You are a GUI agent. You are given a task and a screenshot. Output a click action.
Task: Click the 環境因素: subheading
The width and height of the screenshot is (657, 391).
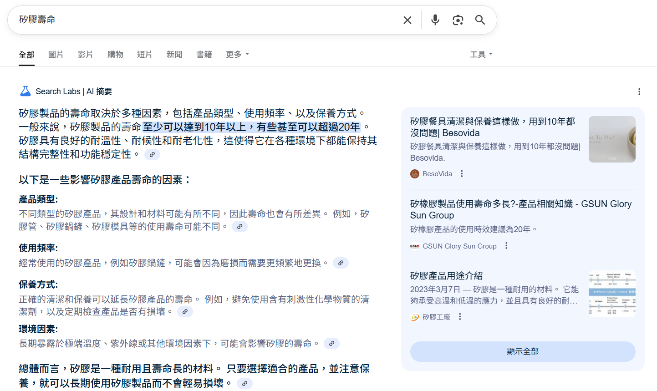click(x=38, y=329)
